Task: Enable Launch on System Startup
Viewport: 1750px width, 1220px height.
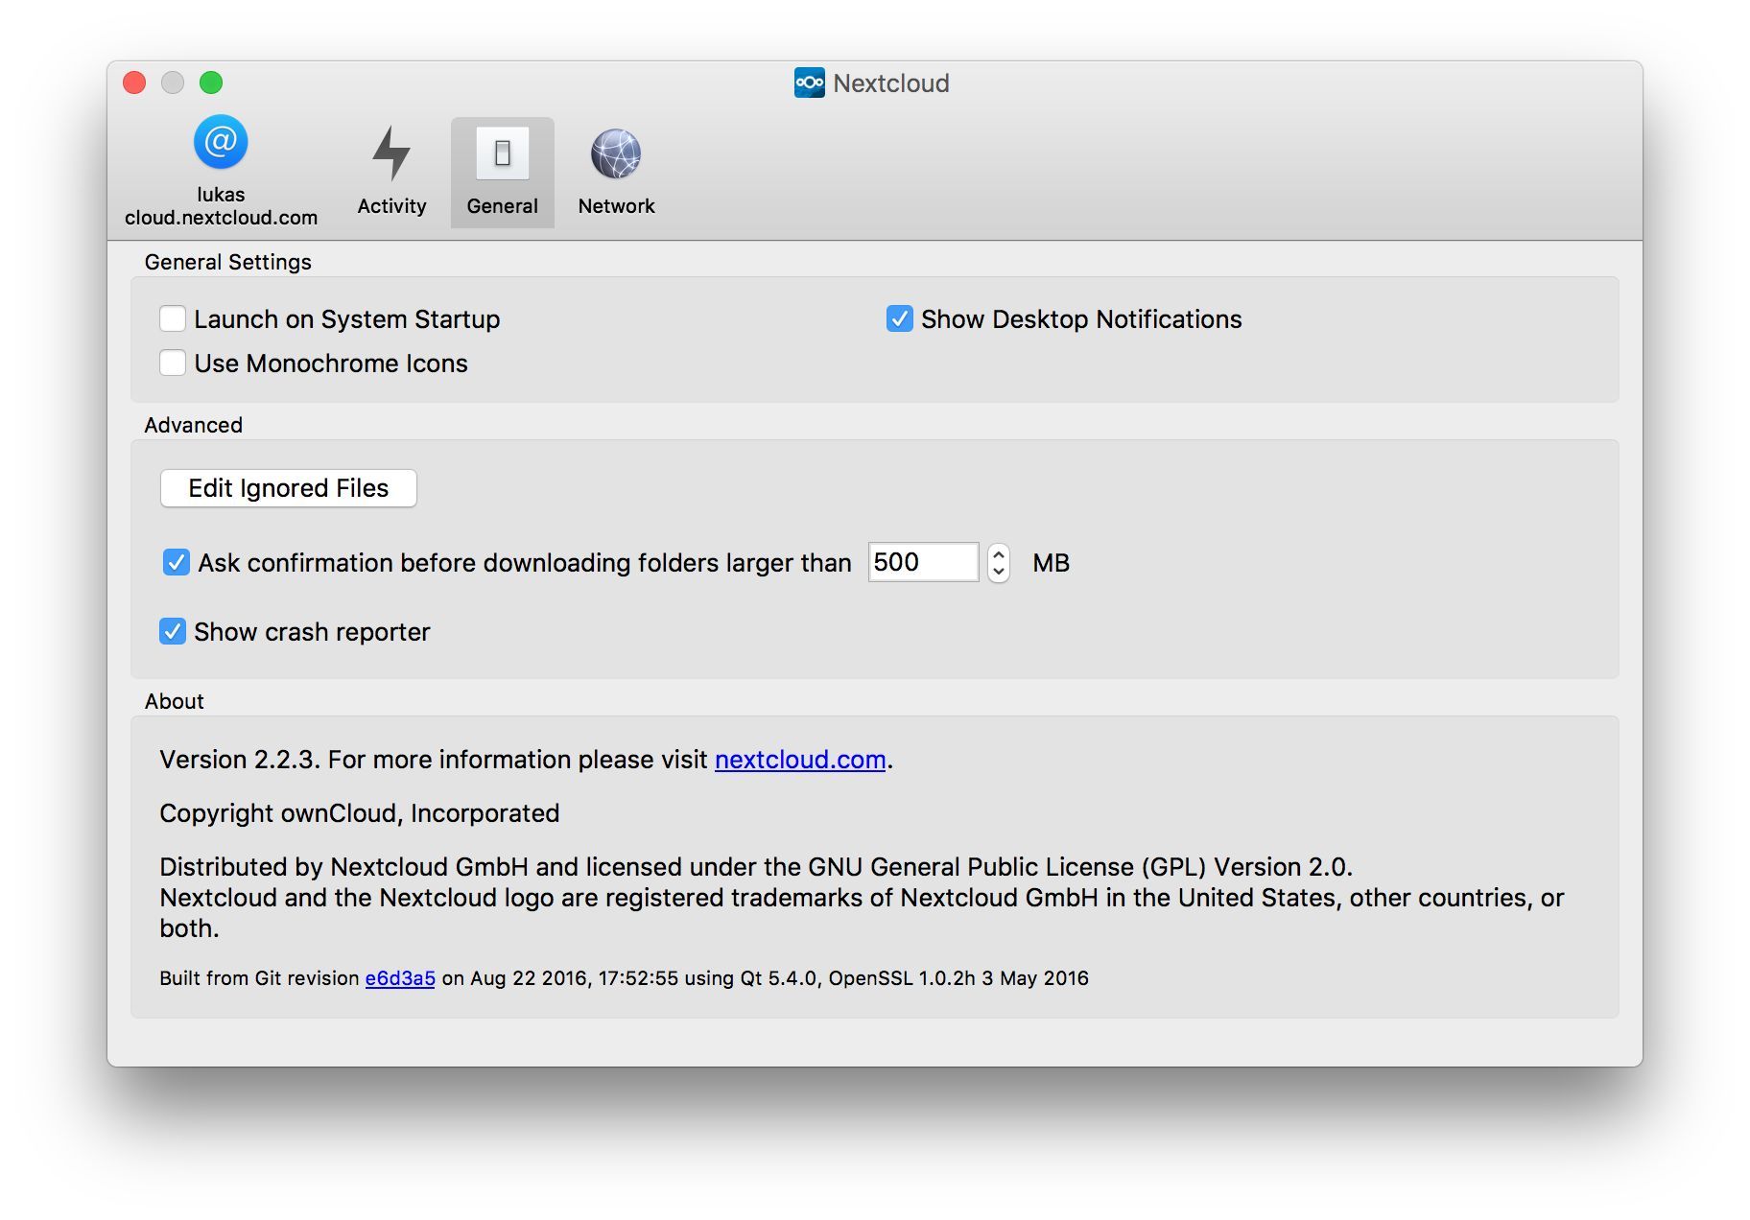Action: pos(173,319)
